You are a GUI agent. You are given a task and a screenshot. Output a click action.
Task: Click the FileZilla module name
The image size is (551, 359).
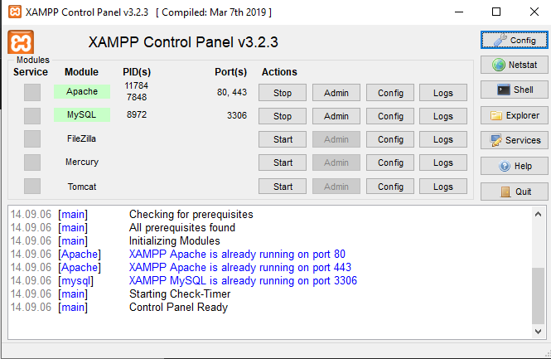coord(81,138)
